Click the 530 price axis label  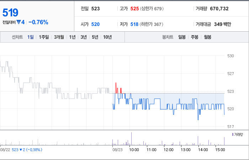[231, 56]
